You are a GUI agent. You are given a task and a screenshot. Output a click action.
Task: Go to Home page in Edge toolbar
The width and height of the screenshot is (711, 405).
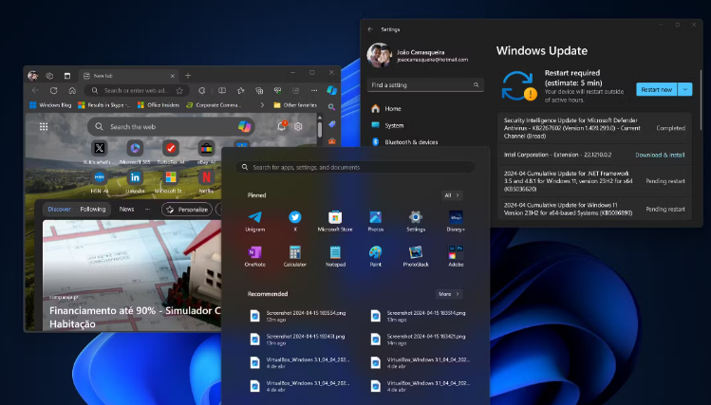pos(72,91)
